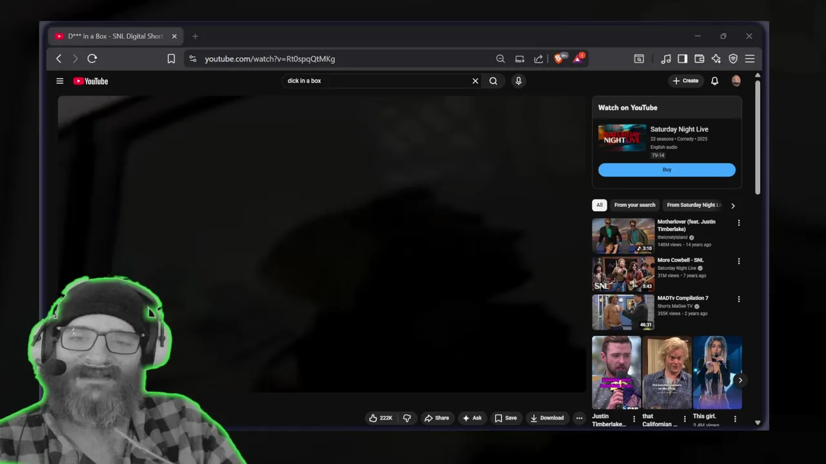Open options for Motherlover video
This screenshot has width=826, height=464.
pyautogui.click(x=739, y=223)
